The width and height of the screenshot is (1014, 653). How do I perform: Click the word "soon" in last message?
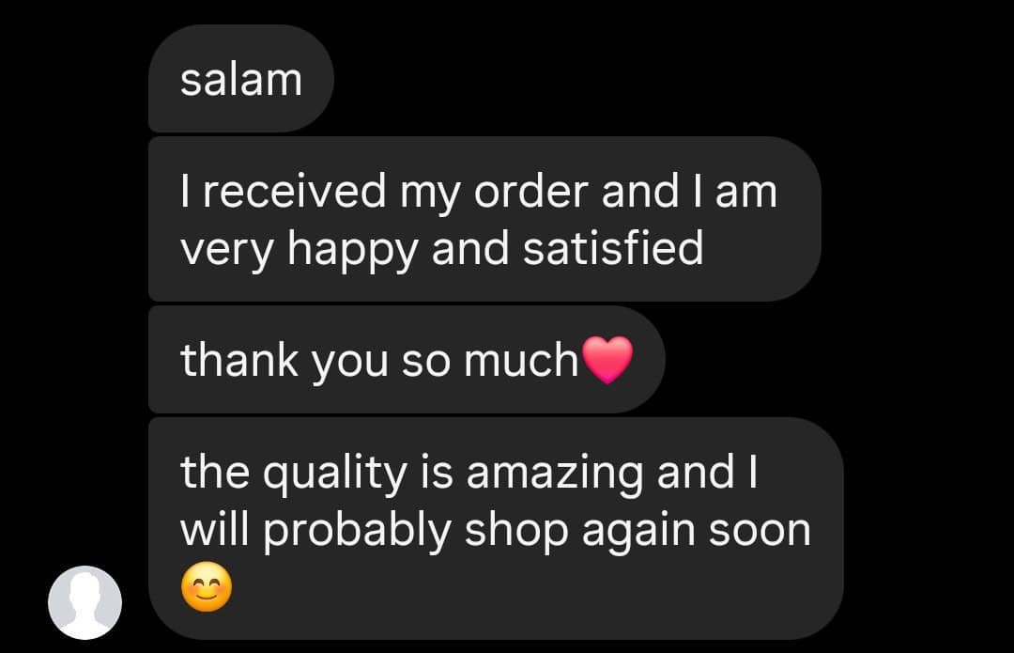760,531
